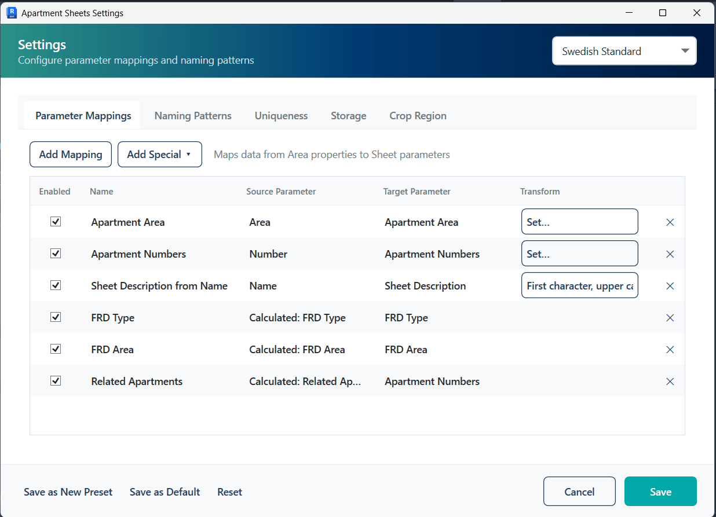Click Apartment Numbers target in Related Apartments row
This screenshot has height=517, width=716.
pyautogui.click(x=432, y=382)
